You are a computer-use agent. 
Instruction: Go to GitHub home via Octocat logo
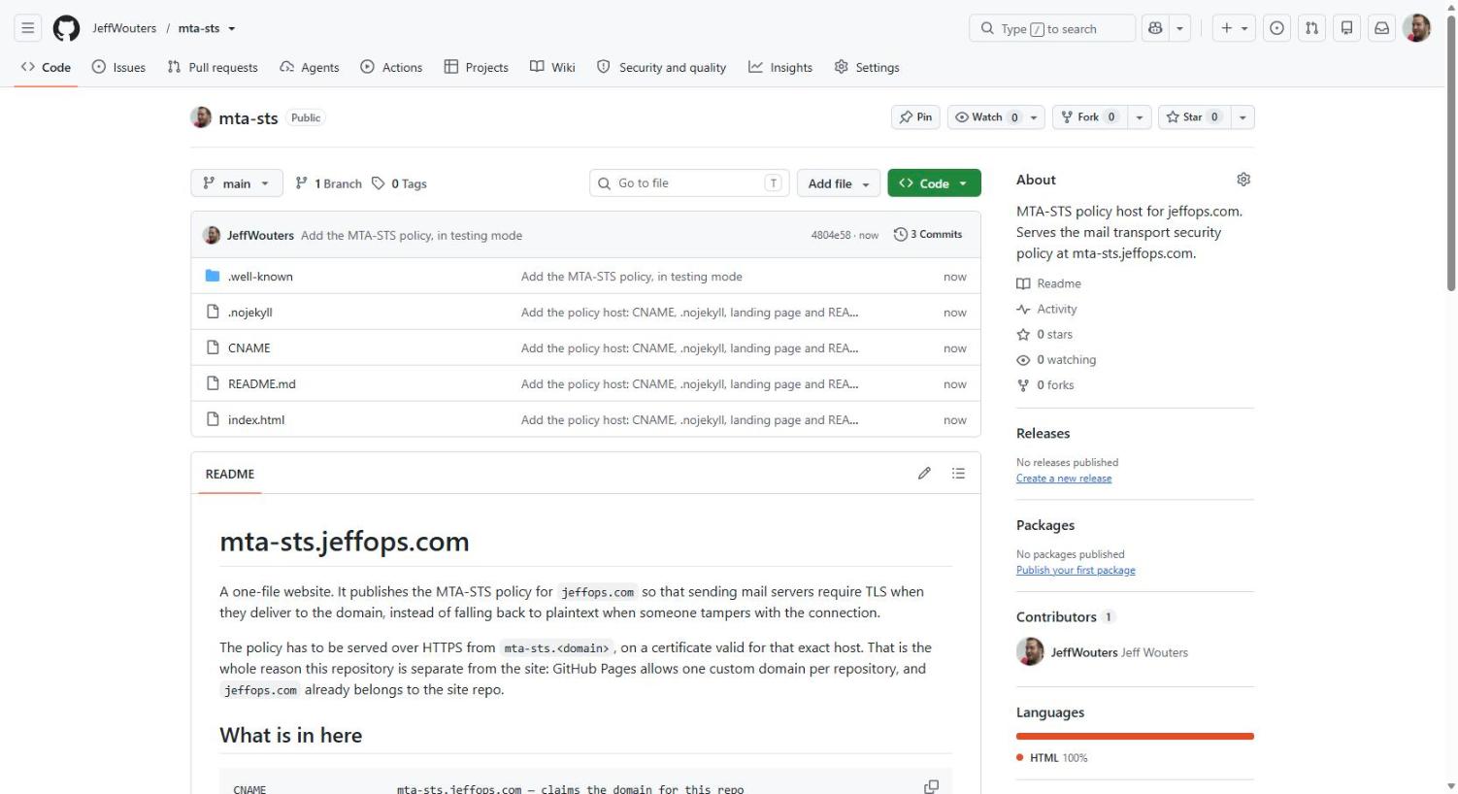click(x=66, y=28)
